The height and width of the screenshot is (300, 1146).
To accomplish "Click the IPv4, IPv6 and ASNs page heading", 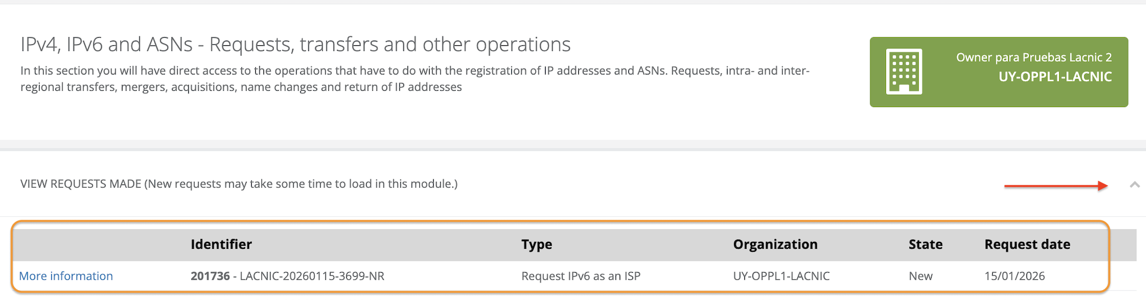I will (296, 45).
